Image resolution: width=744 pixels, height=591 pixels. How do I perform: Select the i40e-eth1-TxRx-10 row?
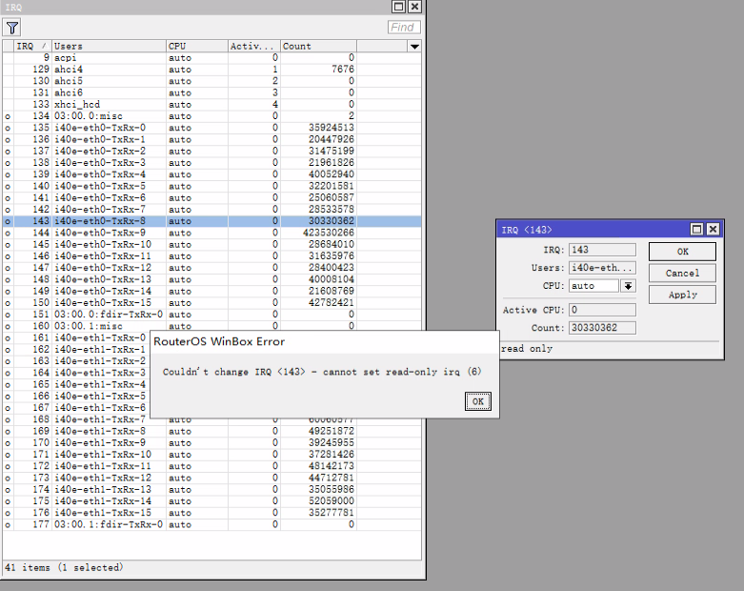pyautogui.click(x=211, y=455)
